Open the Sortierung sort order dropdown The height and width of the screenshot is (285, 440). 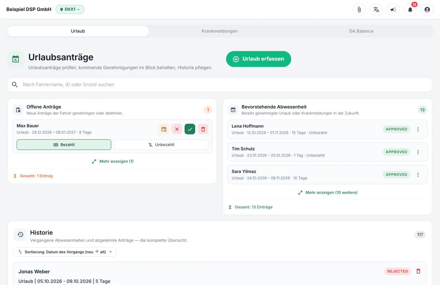[65, 252]
